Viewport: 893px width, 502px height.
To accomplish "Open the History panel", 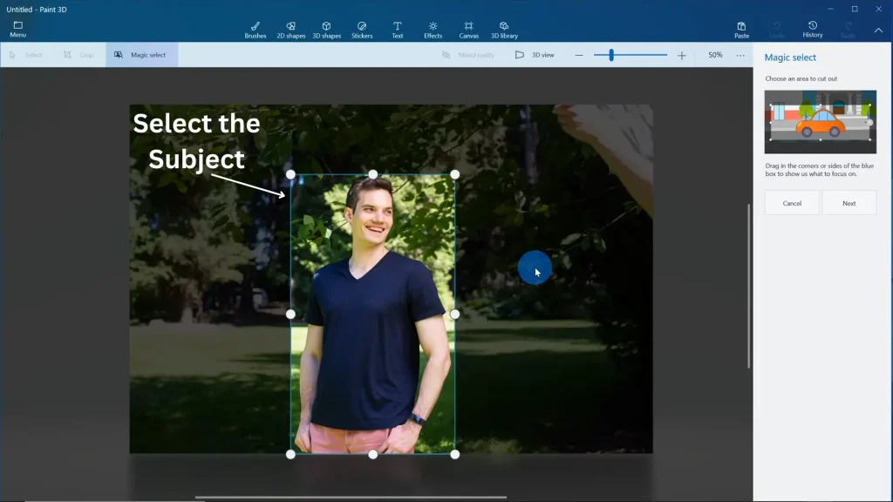I will point(813,30).
